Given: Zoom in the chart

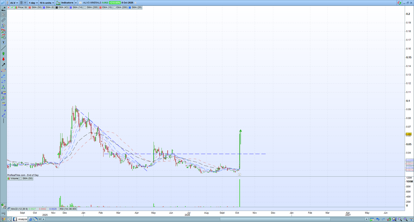Looking at the screenshot, I should coord(405,219).
